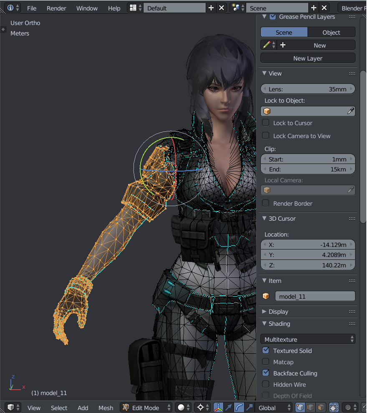Click the clip End 15km field
The height and width of the screenshot is (413, 368).
coord(308,169)
